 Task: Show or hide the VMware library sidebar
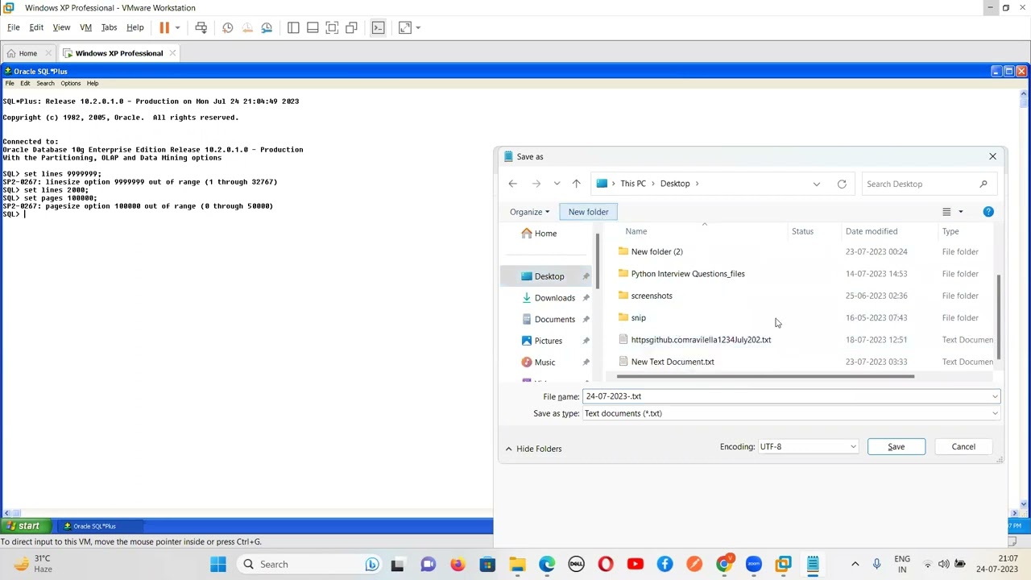click(x=293, y=27)
